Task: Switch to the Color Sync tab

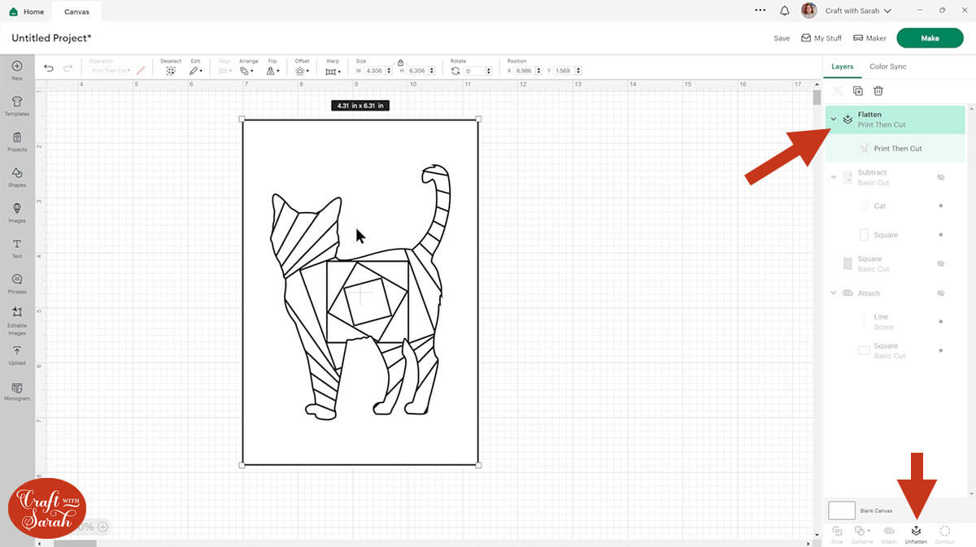Action: (x=887, y=67)
